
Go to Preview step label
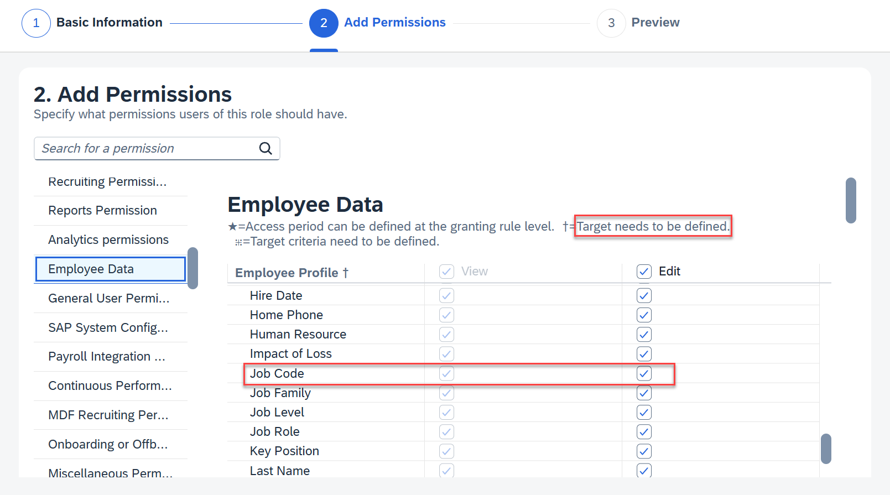[x=655, y=22]
